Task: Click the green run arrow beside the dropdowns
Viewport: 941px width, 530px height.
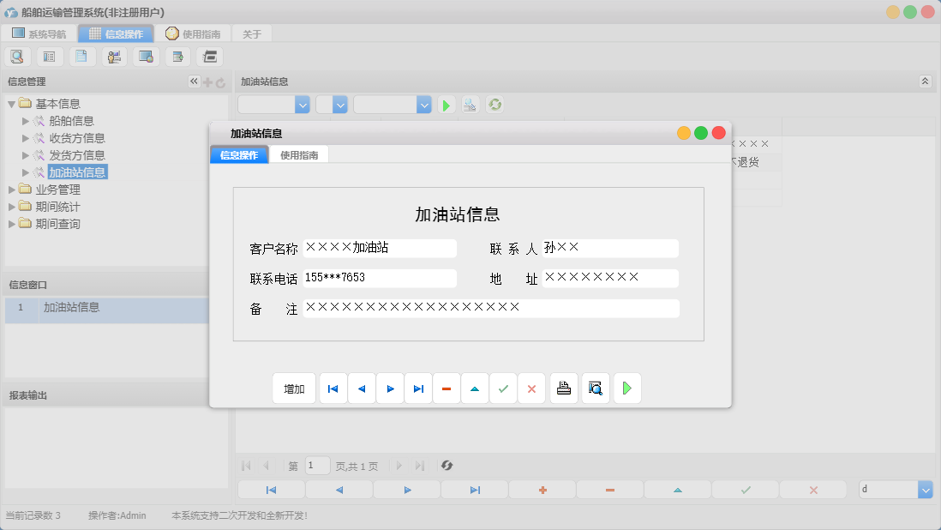Action: pos(446,104)
